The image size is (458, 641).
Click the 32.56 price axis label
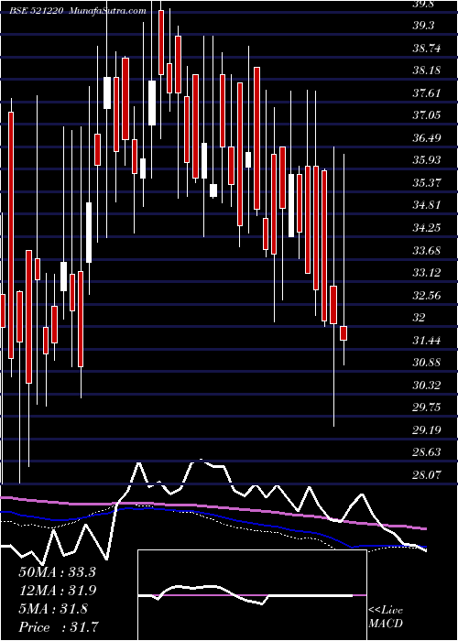point(427,296)
